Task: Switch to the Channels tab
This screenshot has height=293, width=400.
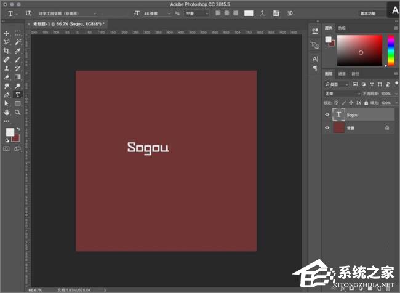Action: coord(342,74)
